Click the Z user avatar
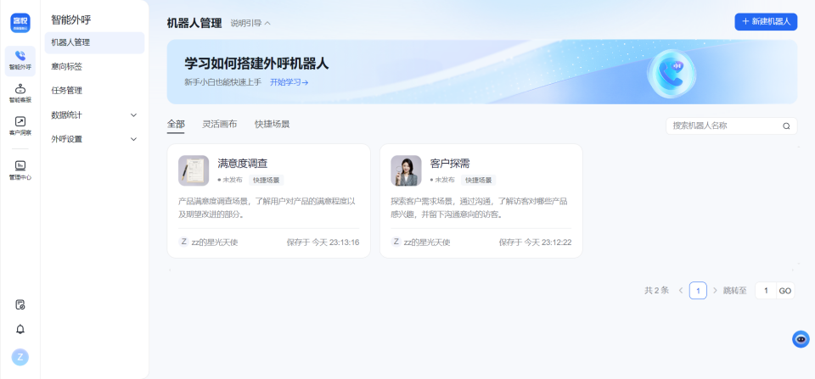The height and width of the screenshot is (379, 815). [x=20, y=357]
